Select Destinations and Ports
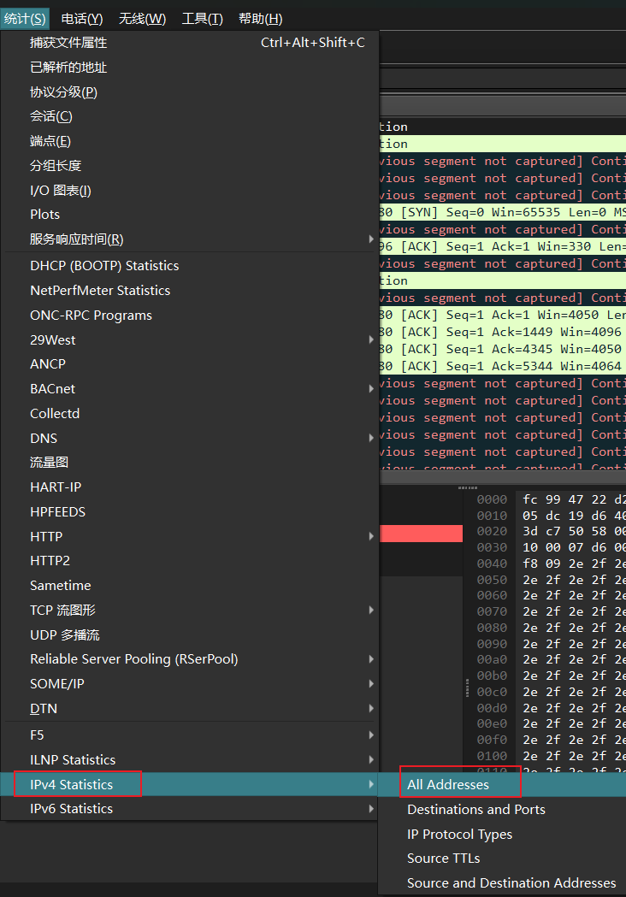626x897 pixels. point(502,810)
